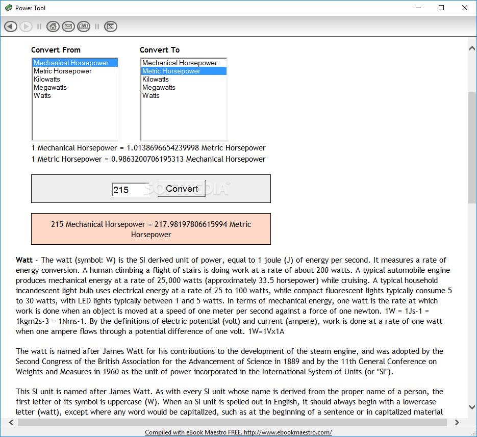This screenshot has width=477, height=437.
Task: Select Metric Horsepower in Convert From list
Action: coord(75,71)
